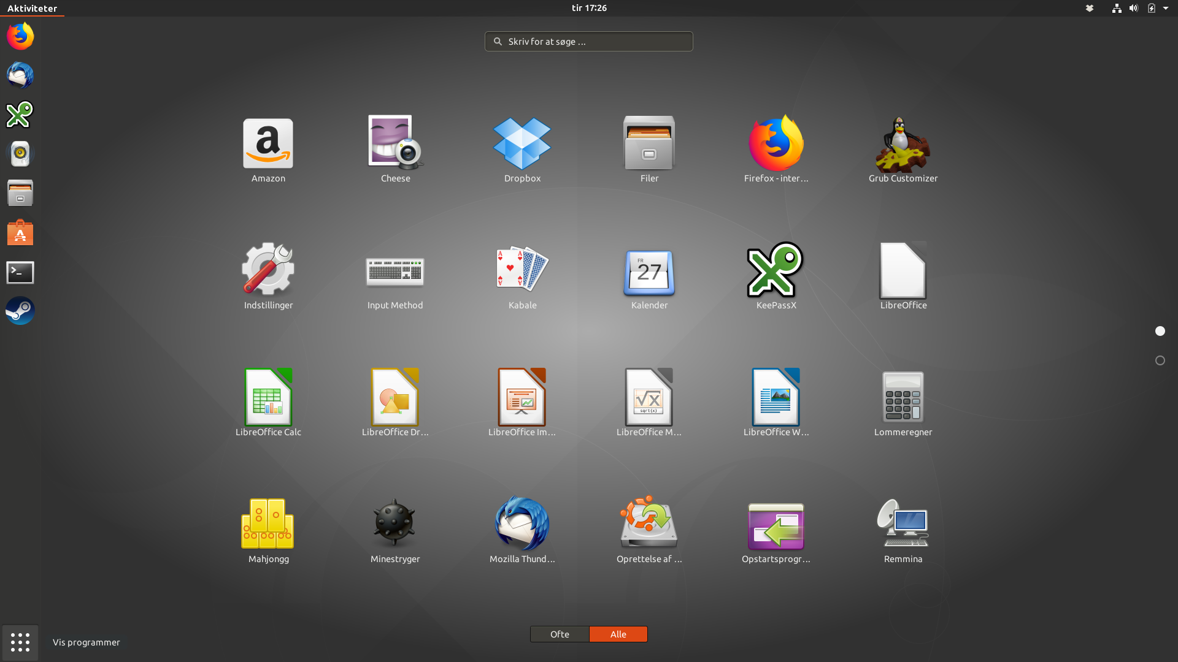Launch Terminal from the dock

pyautogui.click(x=20, y=272)
